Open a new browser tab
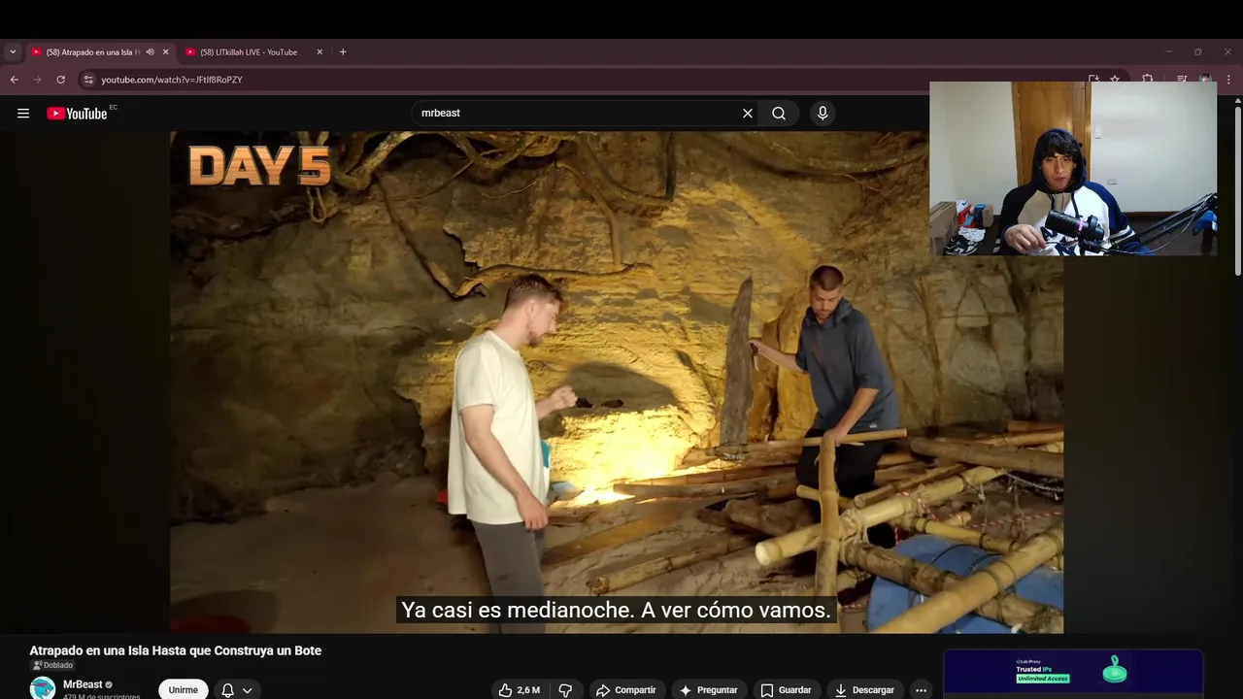Image resolution: width=1243 pixels, height=699 pixels. 343,52
